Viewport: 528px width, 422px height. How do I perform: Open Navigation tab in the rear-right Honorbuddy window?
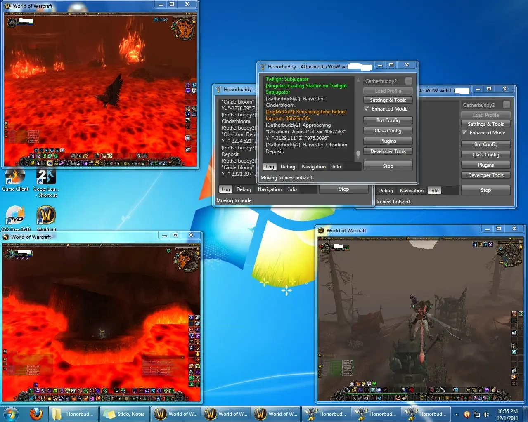point(412,191)
